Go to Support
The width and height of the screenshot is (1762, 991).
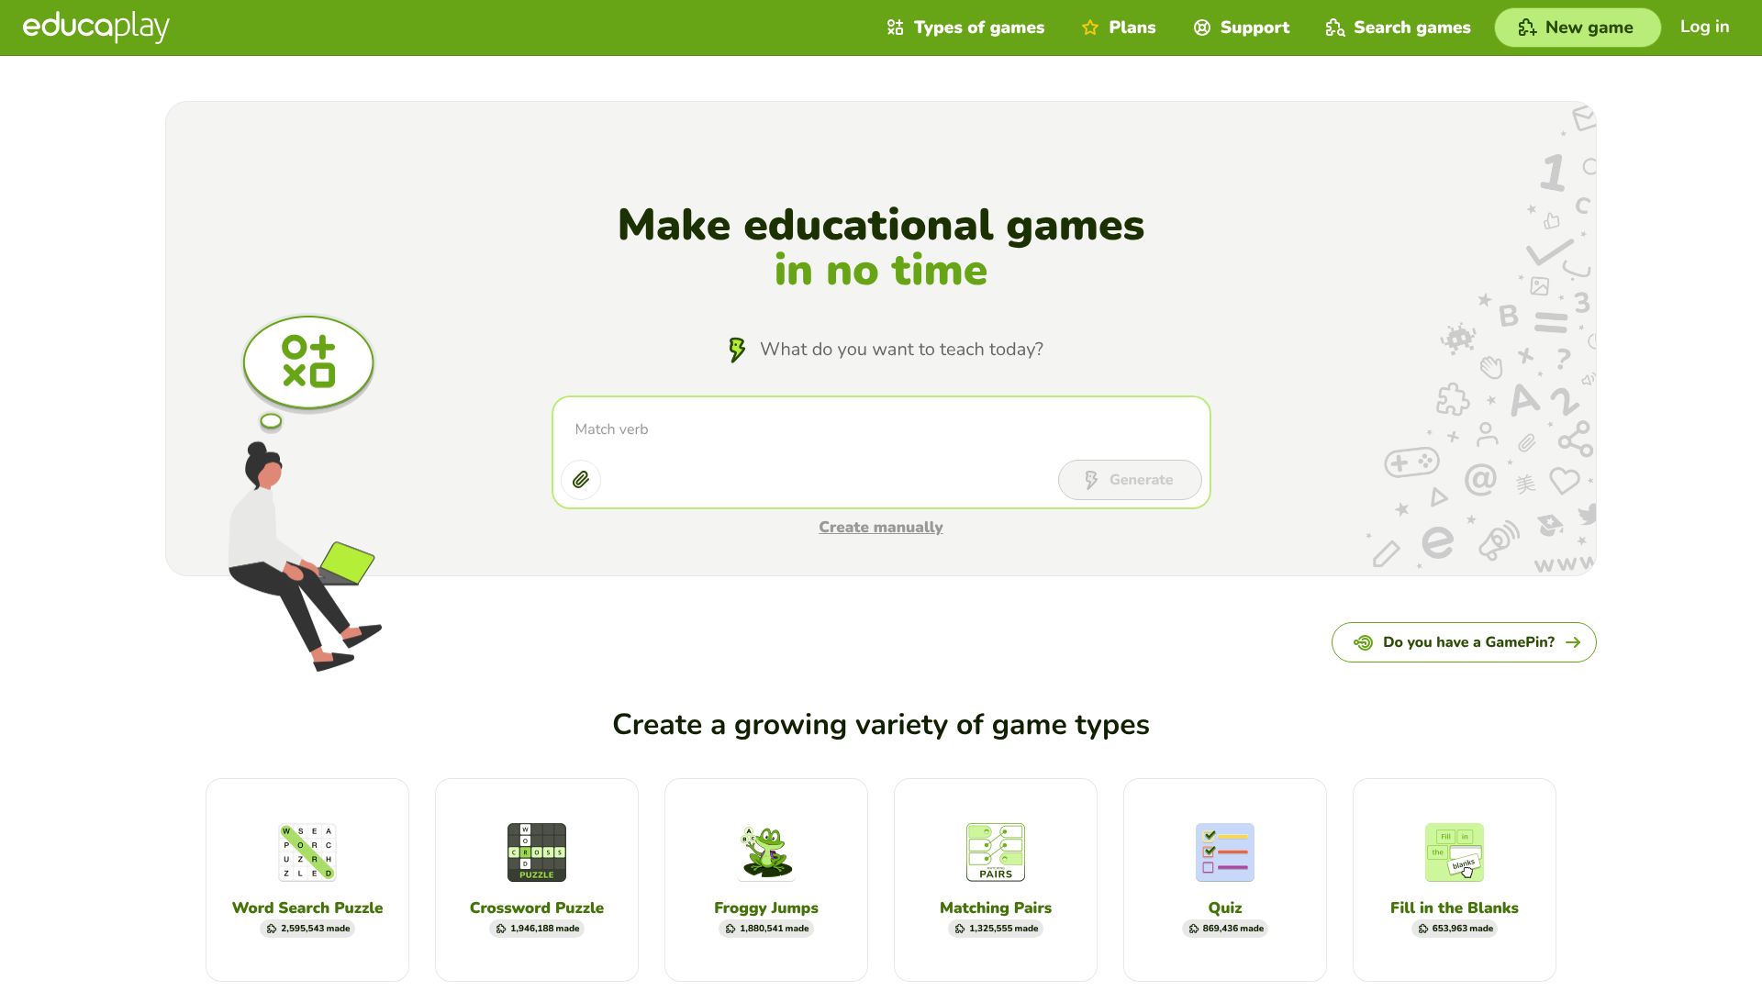1242,28
